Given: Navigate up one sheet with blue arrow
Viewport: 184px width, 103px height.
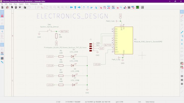Looking at the screenshot, I should (x=75, y=7).
